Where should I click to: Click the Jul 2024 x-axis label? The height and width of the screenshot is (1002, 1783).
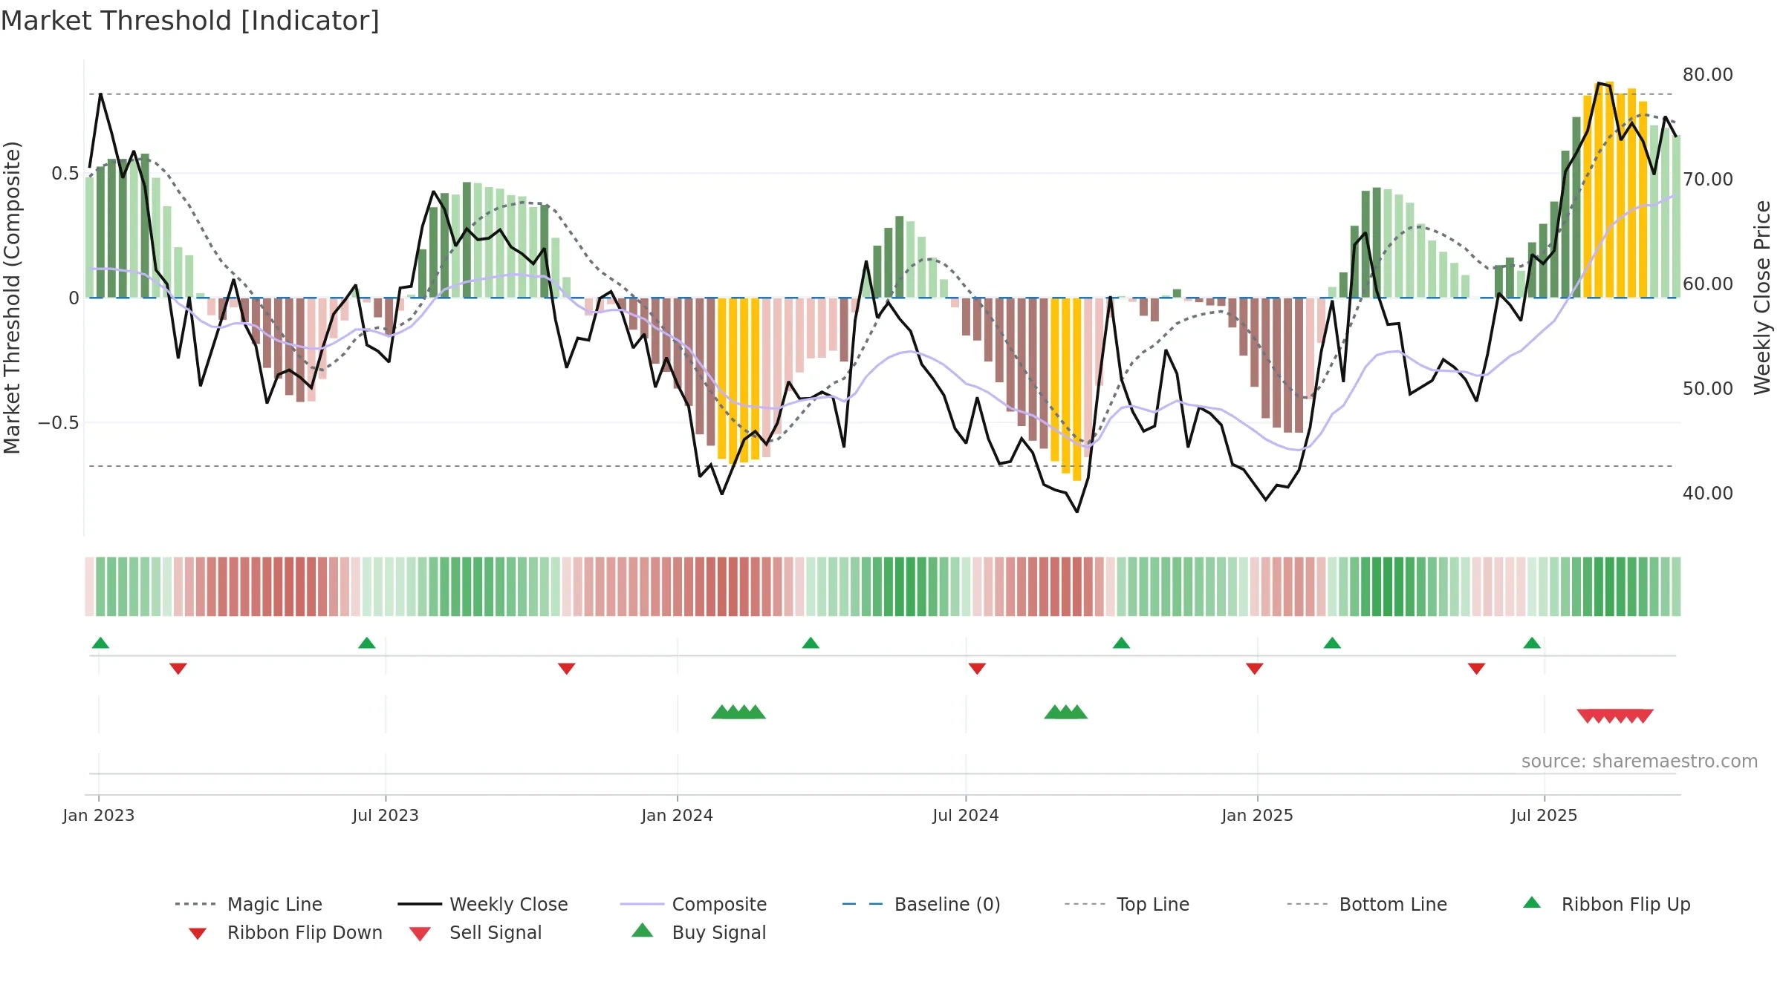click(x=966, y=816)
